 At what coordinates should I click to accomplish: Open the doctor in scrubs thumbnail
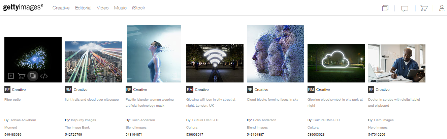397,63
